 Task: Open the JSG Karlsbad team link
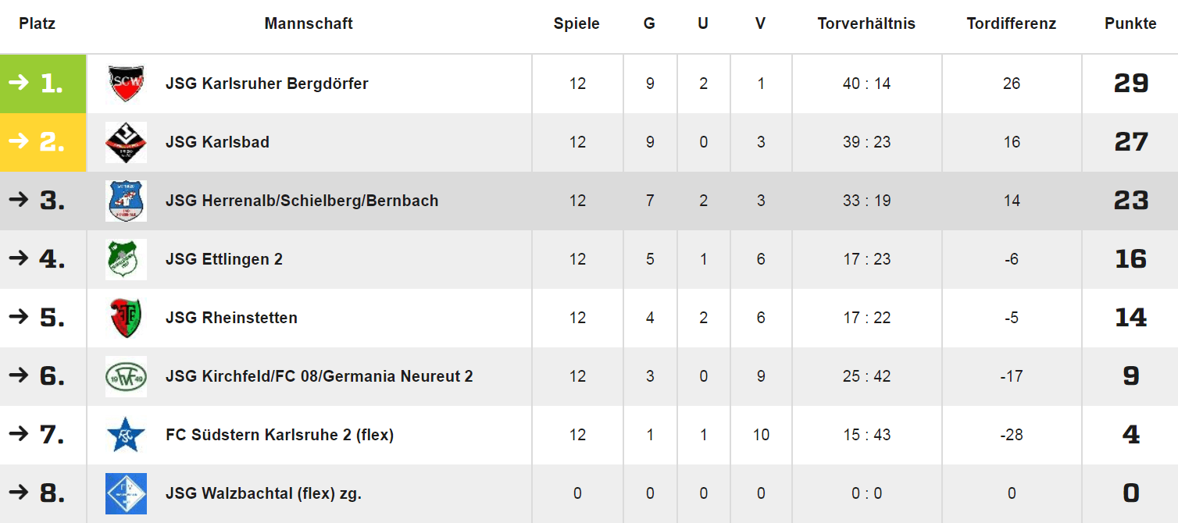[x=217, y=142]
